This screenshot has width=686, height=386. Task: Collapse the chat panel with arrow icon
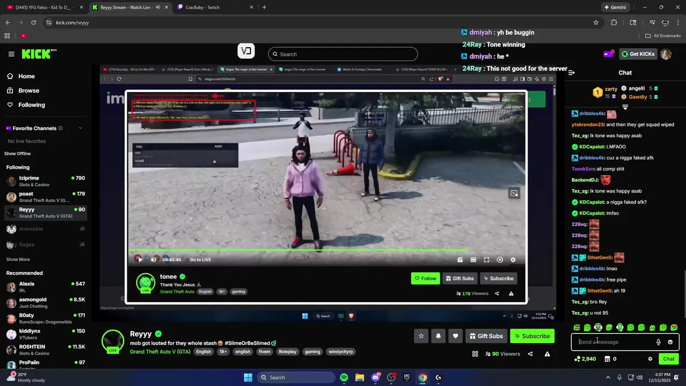coord(571,73)
